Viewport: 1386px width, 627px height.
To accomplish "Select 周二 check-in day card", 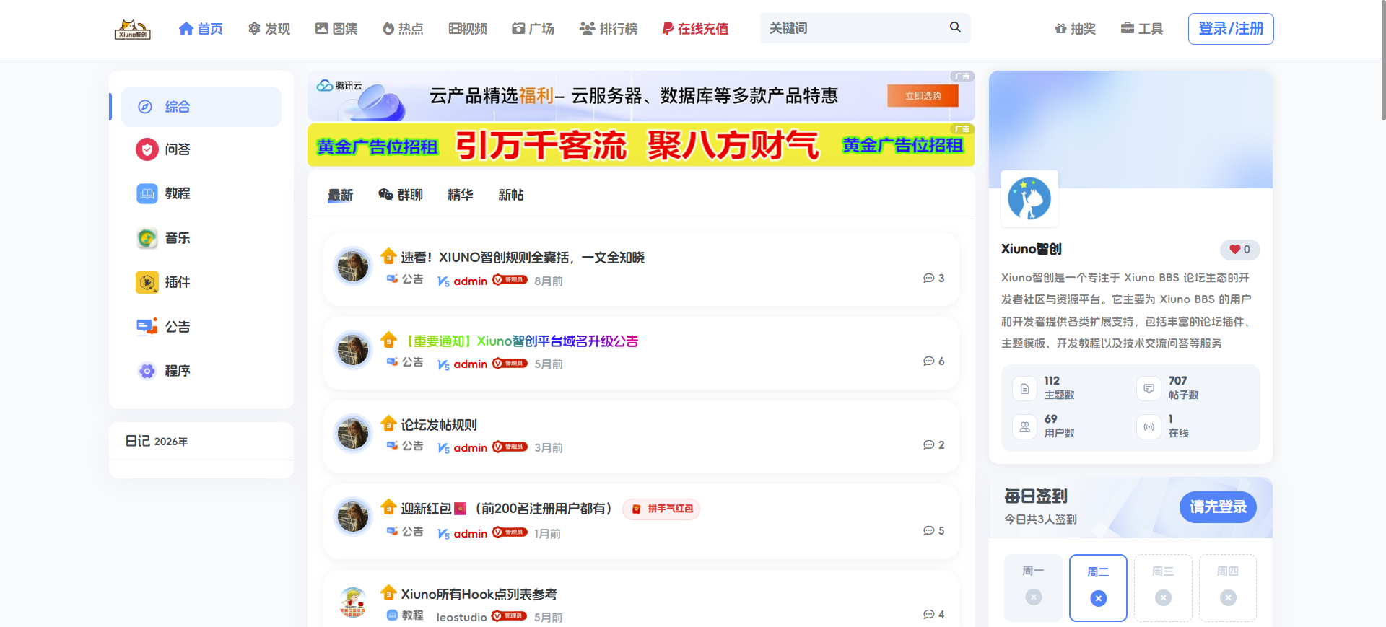I will [x=1098, y=587].
